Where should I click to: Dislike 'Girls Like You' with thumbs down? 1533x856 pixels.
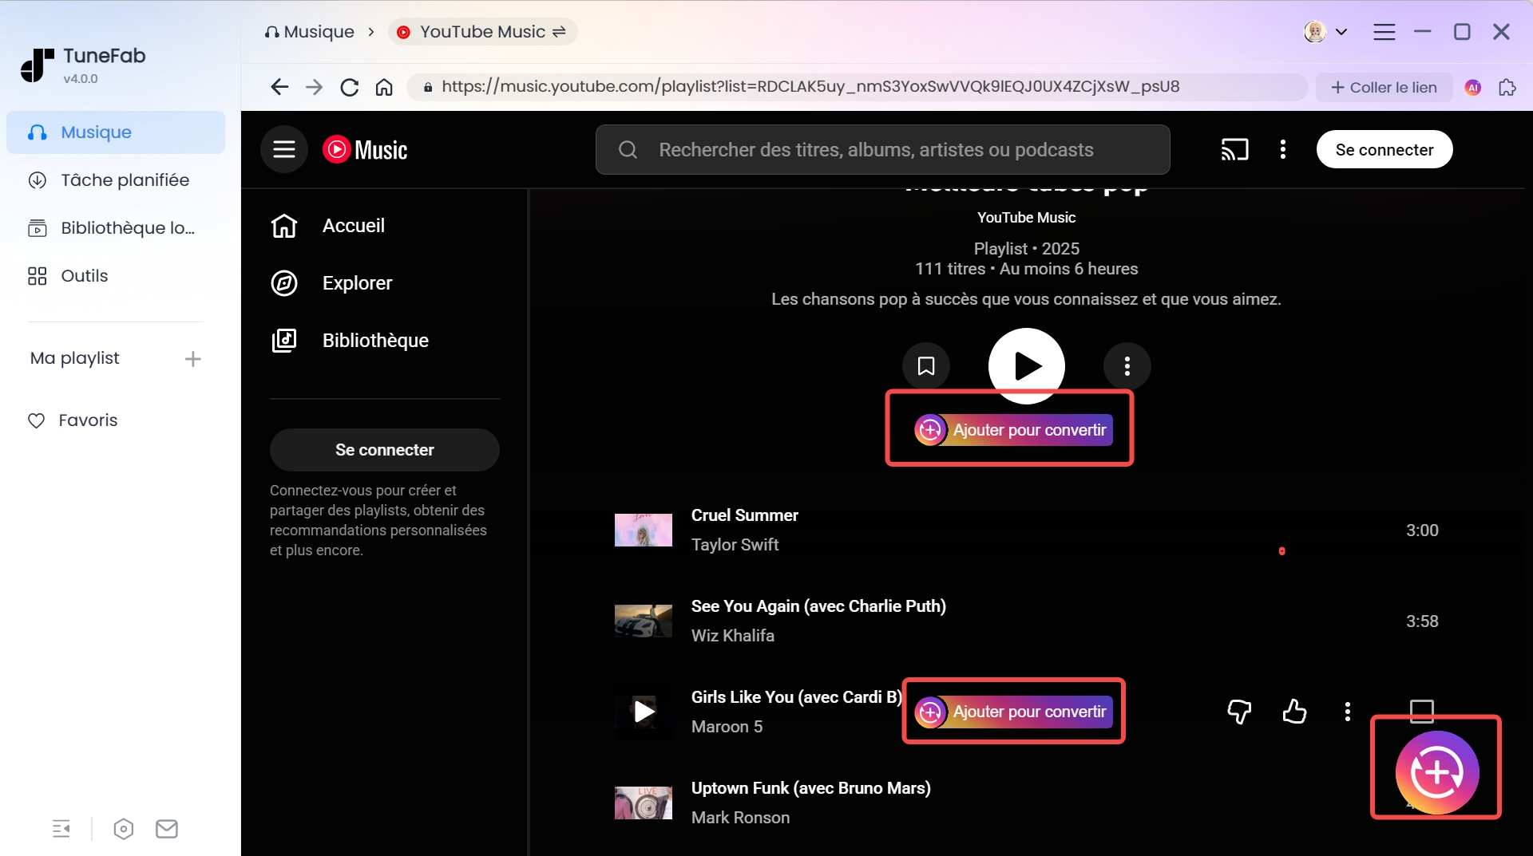pos(1238,712)
